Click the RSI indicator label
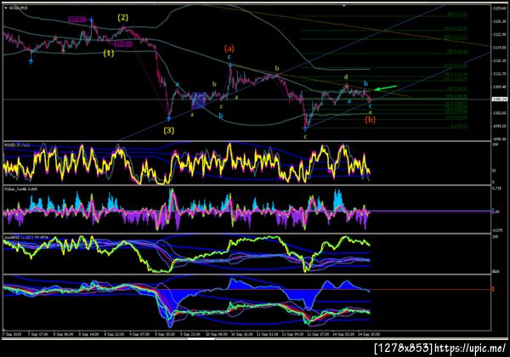This screenshot has height=357, width=510. [x=17, y=145]
